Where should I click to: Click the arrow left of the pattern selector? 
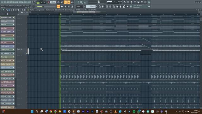pos(85,6)
